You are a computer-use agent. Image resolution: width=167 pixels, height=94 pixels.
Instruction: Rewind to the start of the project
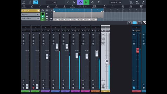(68, 2)
